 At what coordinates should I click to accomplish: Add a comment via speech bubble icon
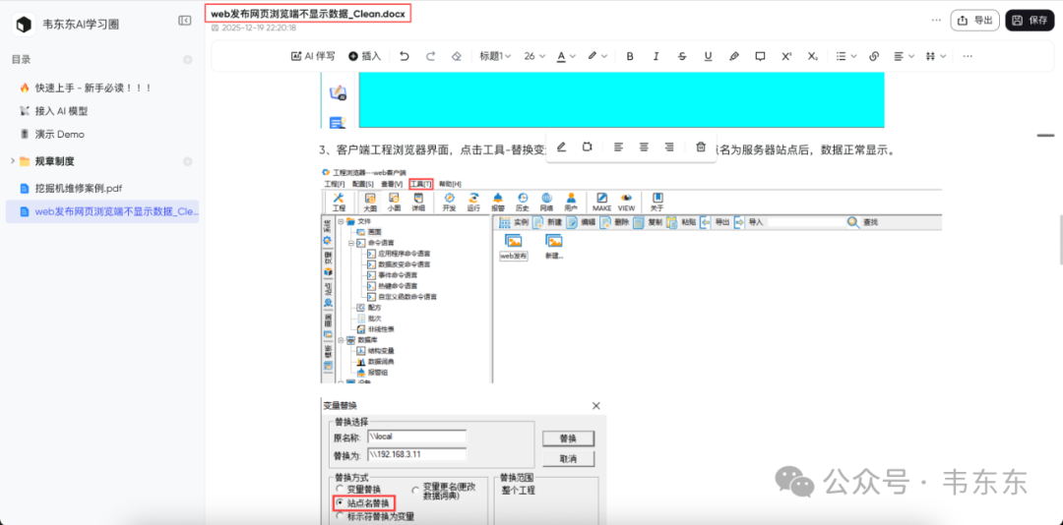pyautogui.click(x=760, y=56)
